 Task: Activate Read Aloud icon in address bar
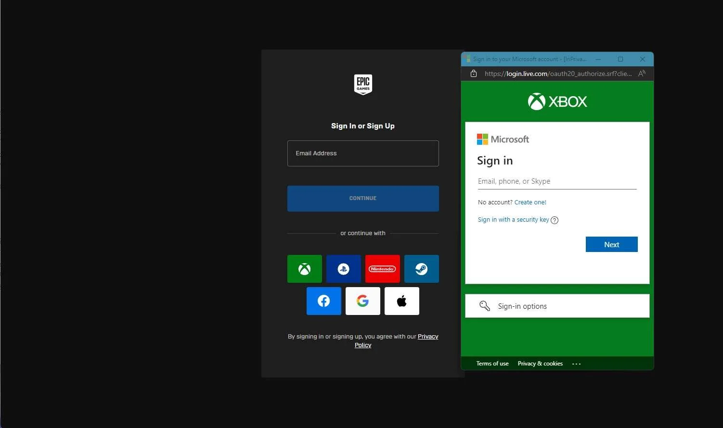tap(642, 74)
